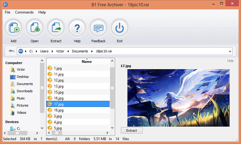The height and width of the screenshot is (144, 241).
Task: Click the 18.jpg file icon
Action: (50, 110)
